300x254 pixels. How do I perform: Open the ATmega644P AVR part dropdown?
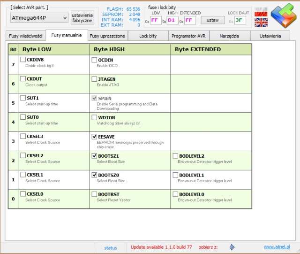click(39, 17)
